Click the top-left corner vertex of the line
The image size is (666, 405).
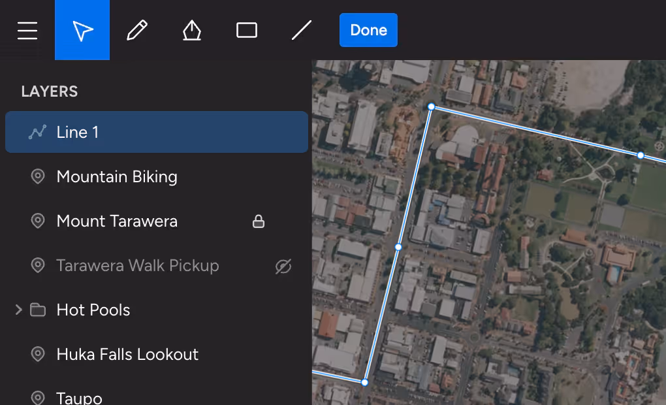(431, 106)
